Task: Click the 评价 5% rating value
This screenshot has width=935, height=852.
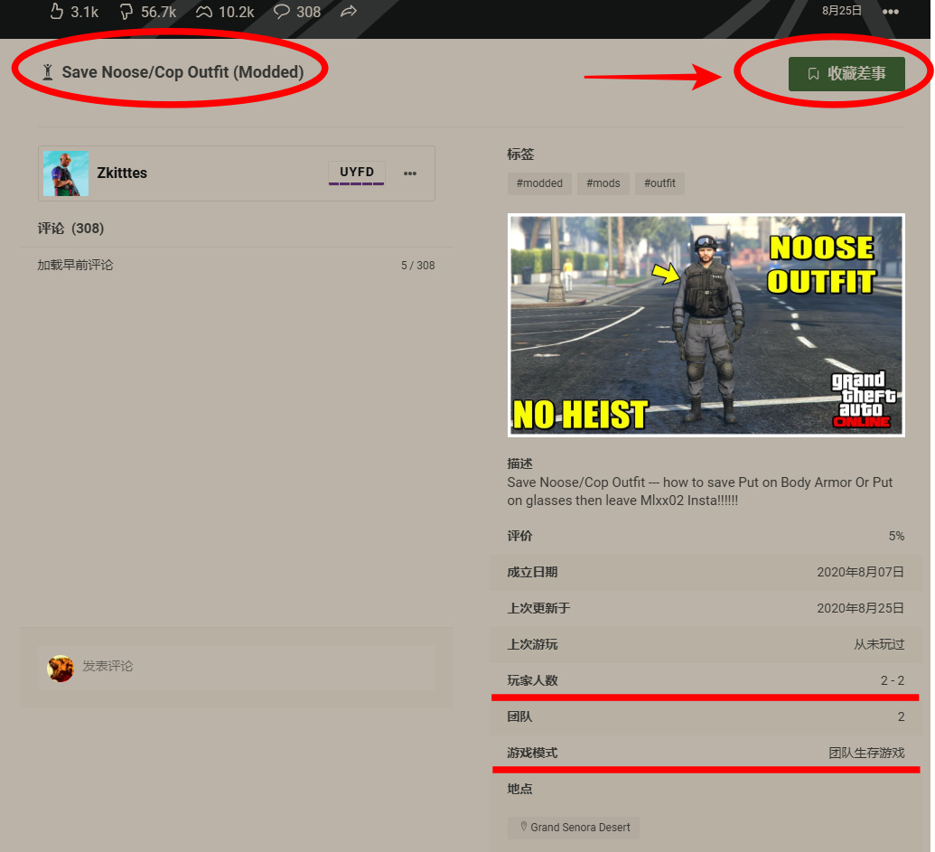Action: [896, 536]
